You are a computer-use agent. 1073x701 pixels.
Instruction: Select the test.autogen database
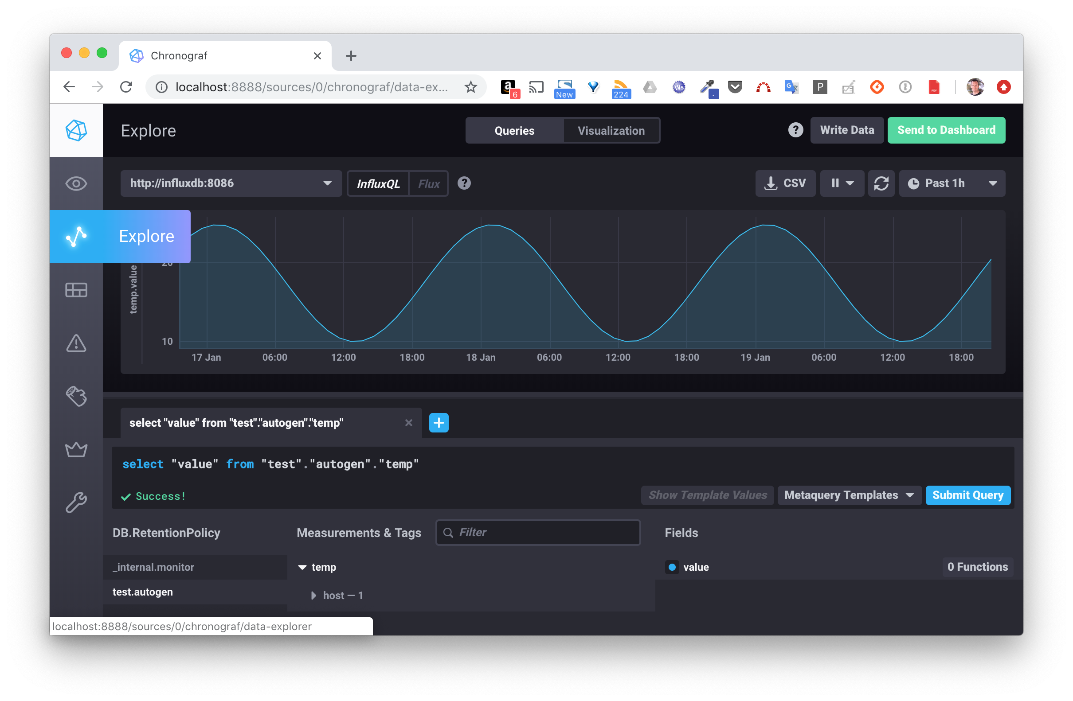tap(195, 592)
